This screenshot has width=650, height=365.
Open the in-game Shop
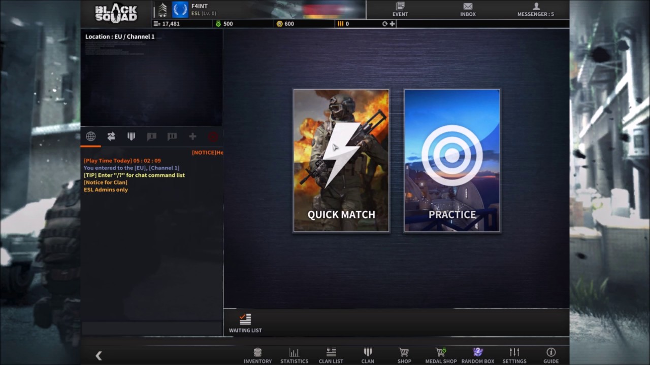click(x=404, y=355)
